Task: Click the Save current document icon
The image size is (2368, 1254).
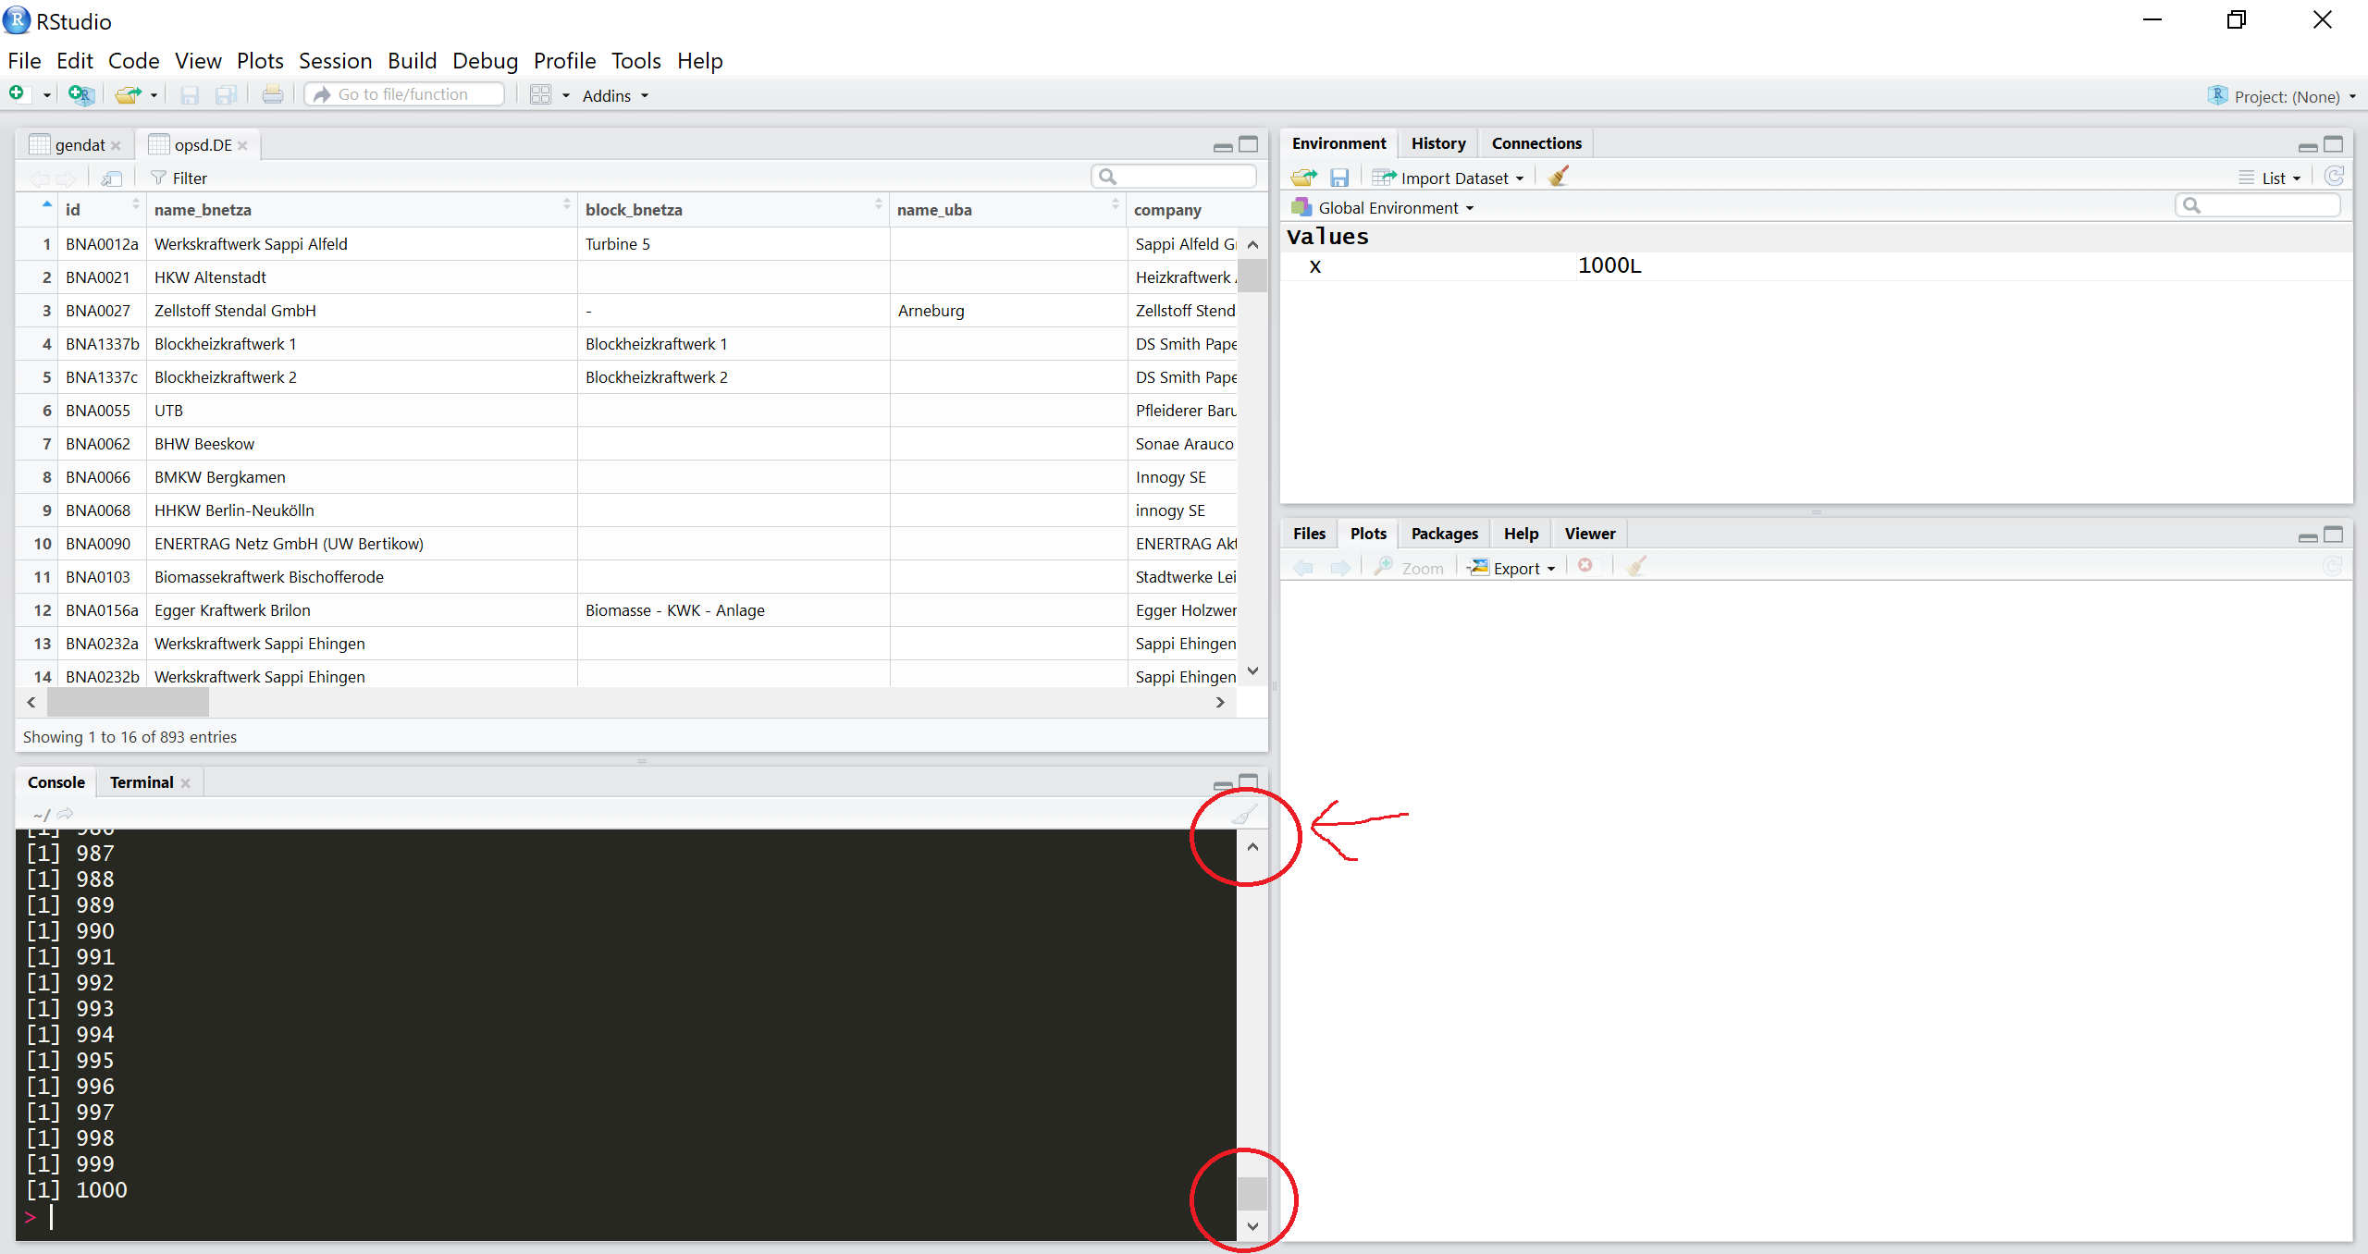Action: click(x=190, y=93)
